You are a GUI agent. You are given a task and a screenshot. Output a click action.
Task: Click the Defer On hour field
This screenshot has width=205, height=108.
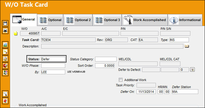(x=160, y=92)
